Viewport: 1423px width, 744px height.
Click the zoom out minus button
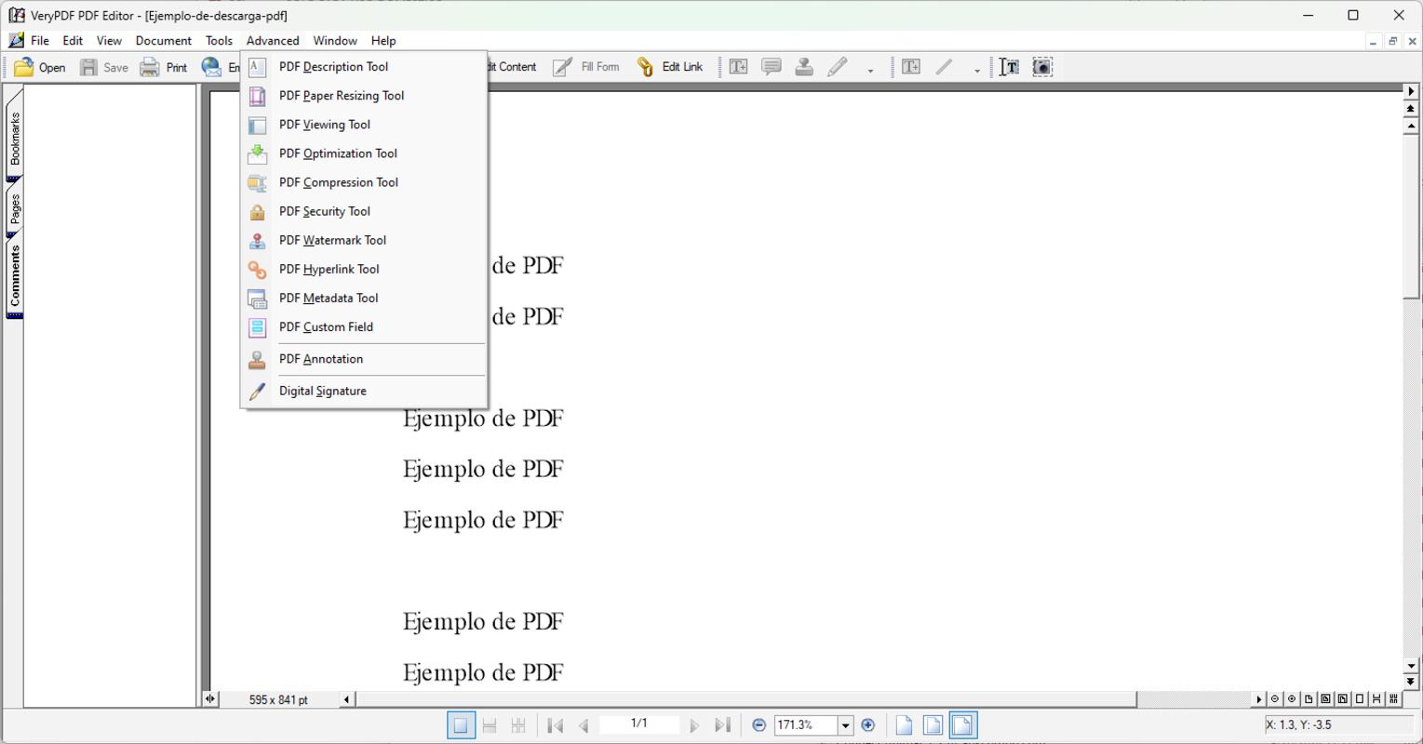[758, 725]
